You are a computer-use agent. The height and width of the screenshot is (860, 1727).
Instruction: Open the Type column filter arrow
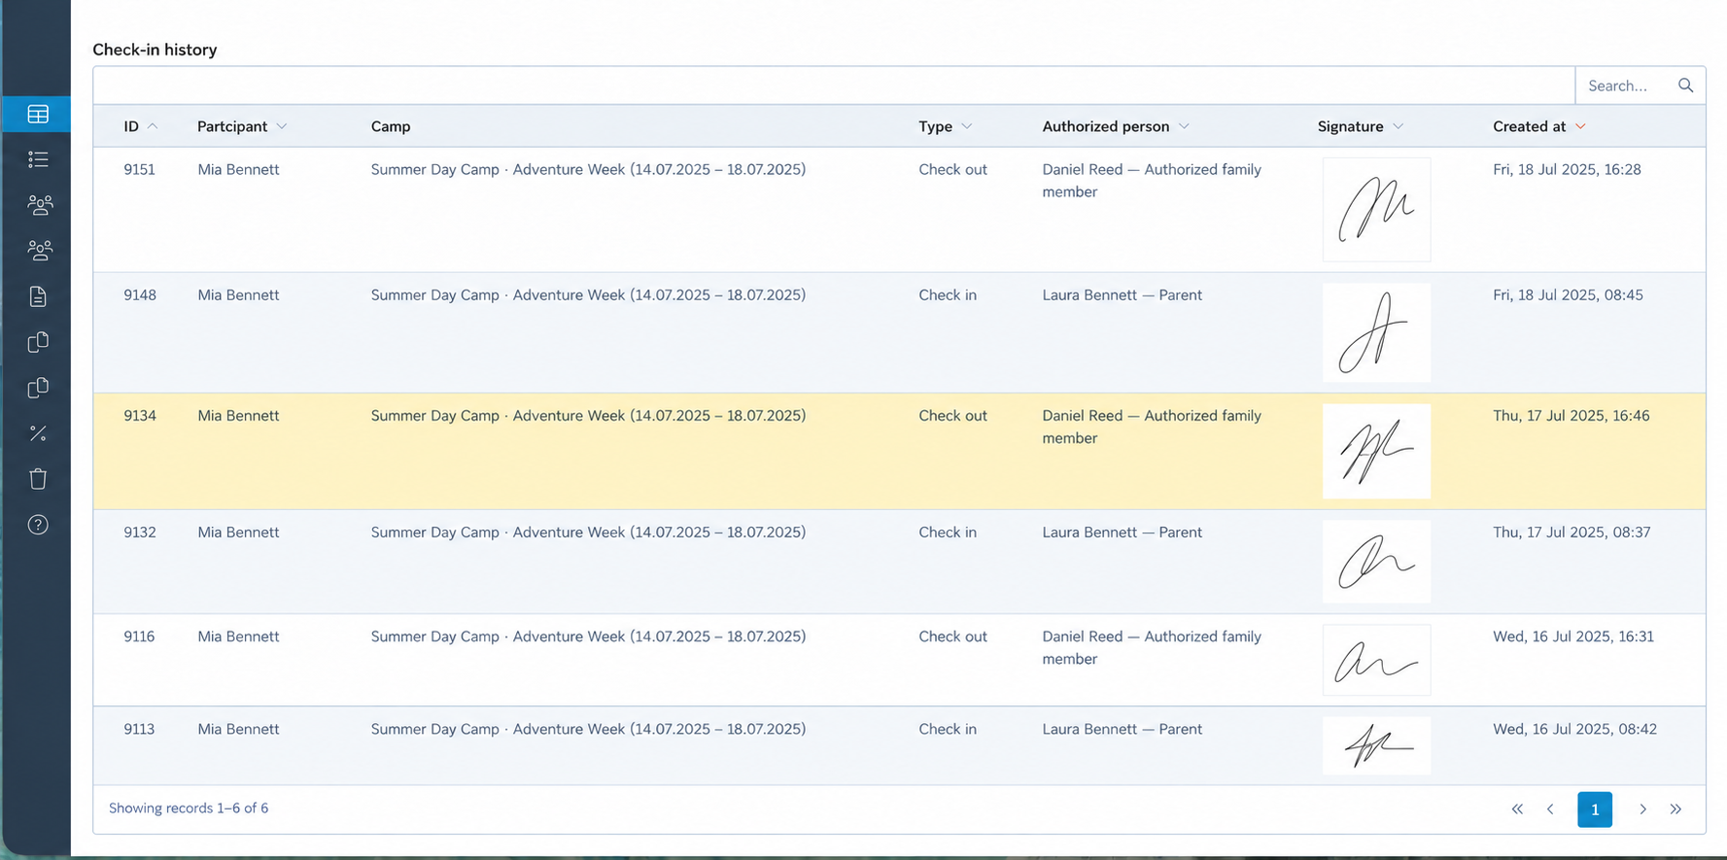967,126
